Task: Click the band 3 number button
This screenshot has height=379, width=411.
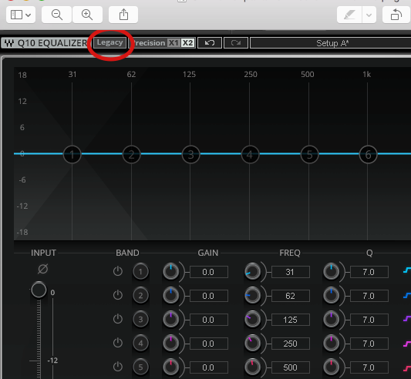Action: point(141,319)
